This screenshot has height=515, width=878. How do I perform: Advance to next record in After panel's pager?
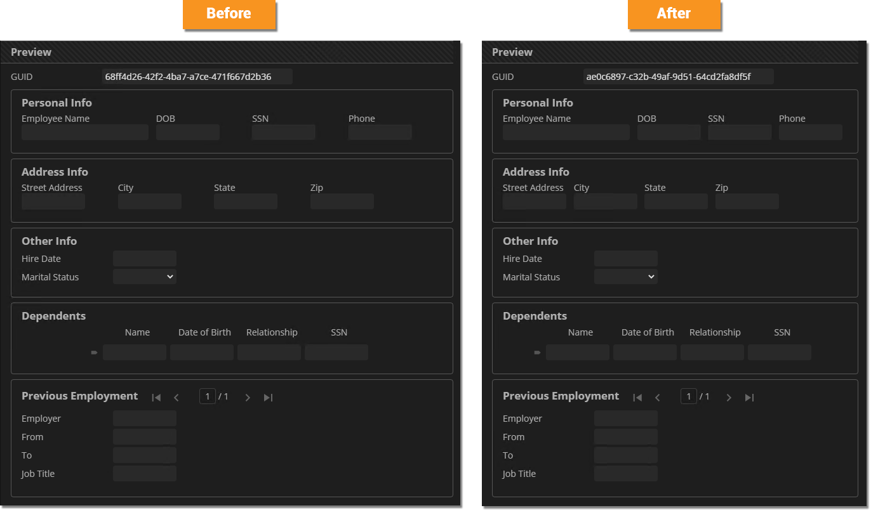point(729,398)
